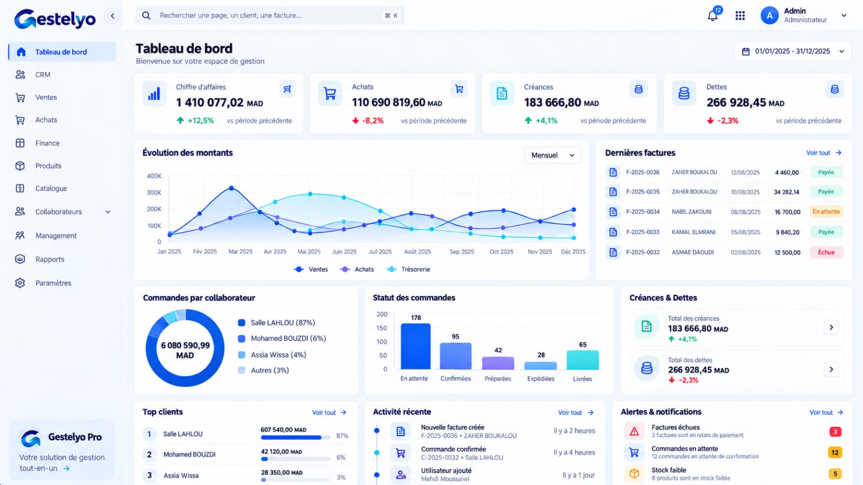The height and width of the screenshot is (485, 863).
Task: Open the date range picker 01/01/2025 - 31/12/2025
Action: tap(793, 51)
